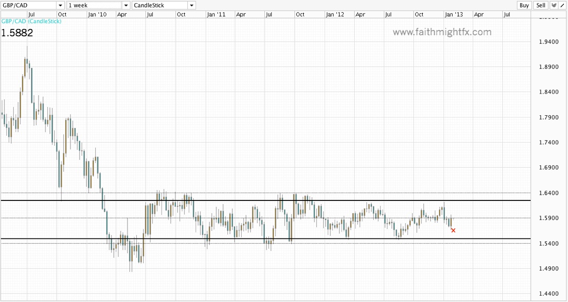Click the 1.6900 price axis label
This screenshot has height=302, width=568.
(x=549, y=168)
